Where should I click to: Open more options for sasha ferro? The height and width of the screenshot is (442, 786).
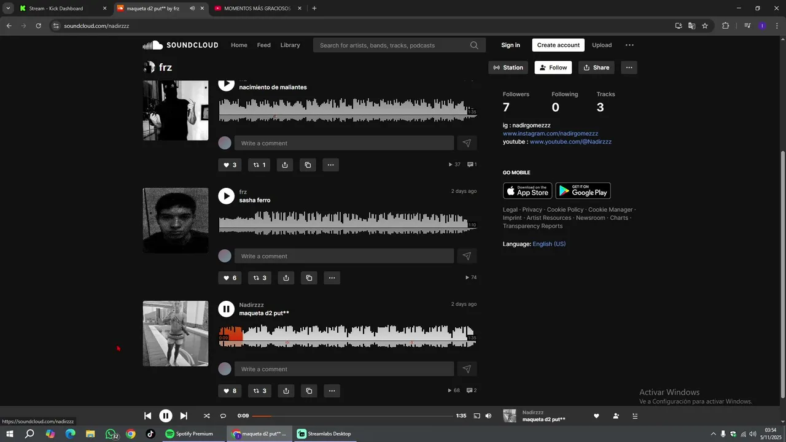(332, 277)
